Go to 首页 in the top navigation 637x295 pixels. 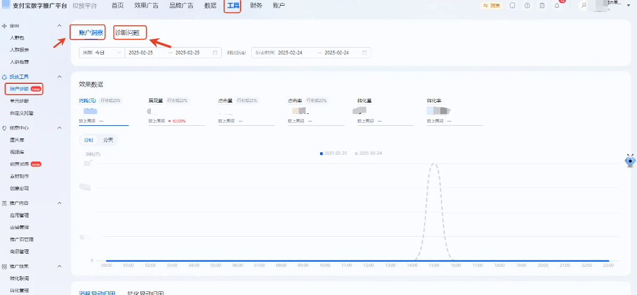[x=118, y=6]
